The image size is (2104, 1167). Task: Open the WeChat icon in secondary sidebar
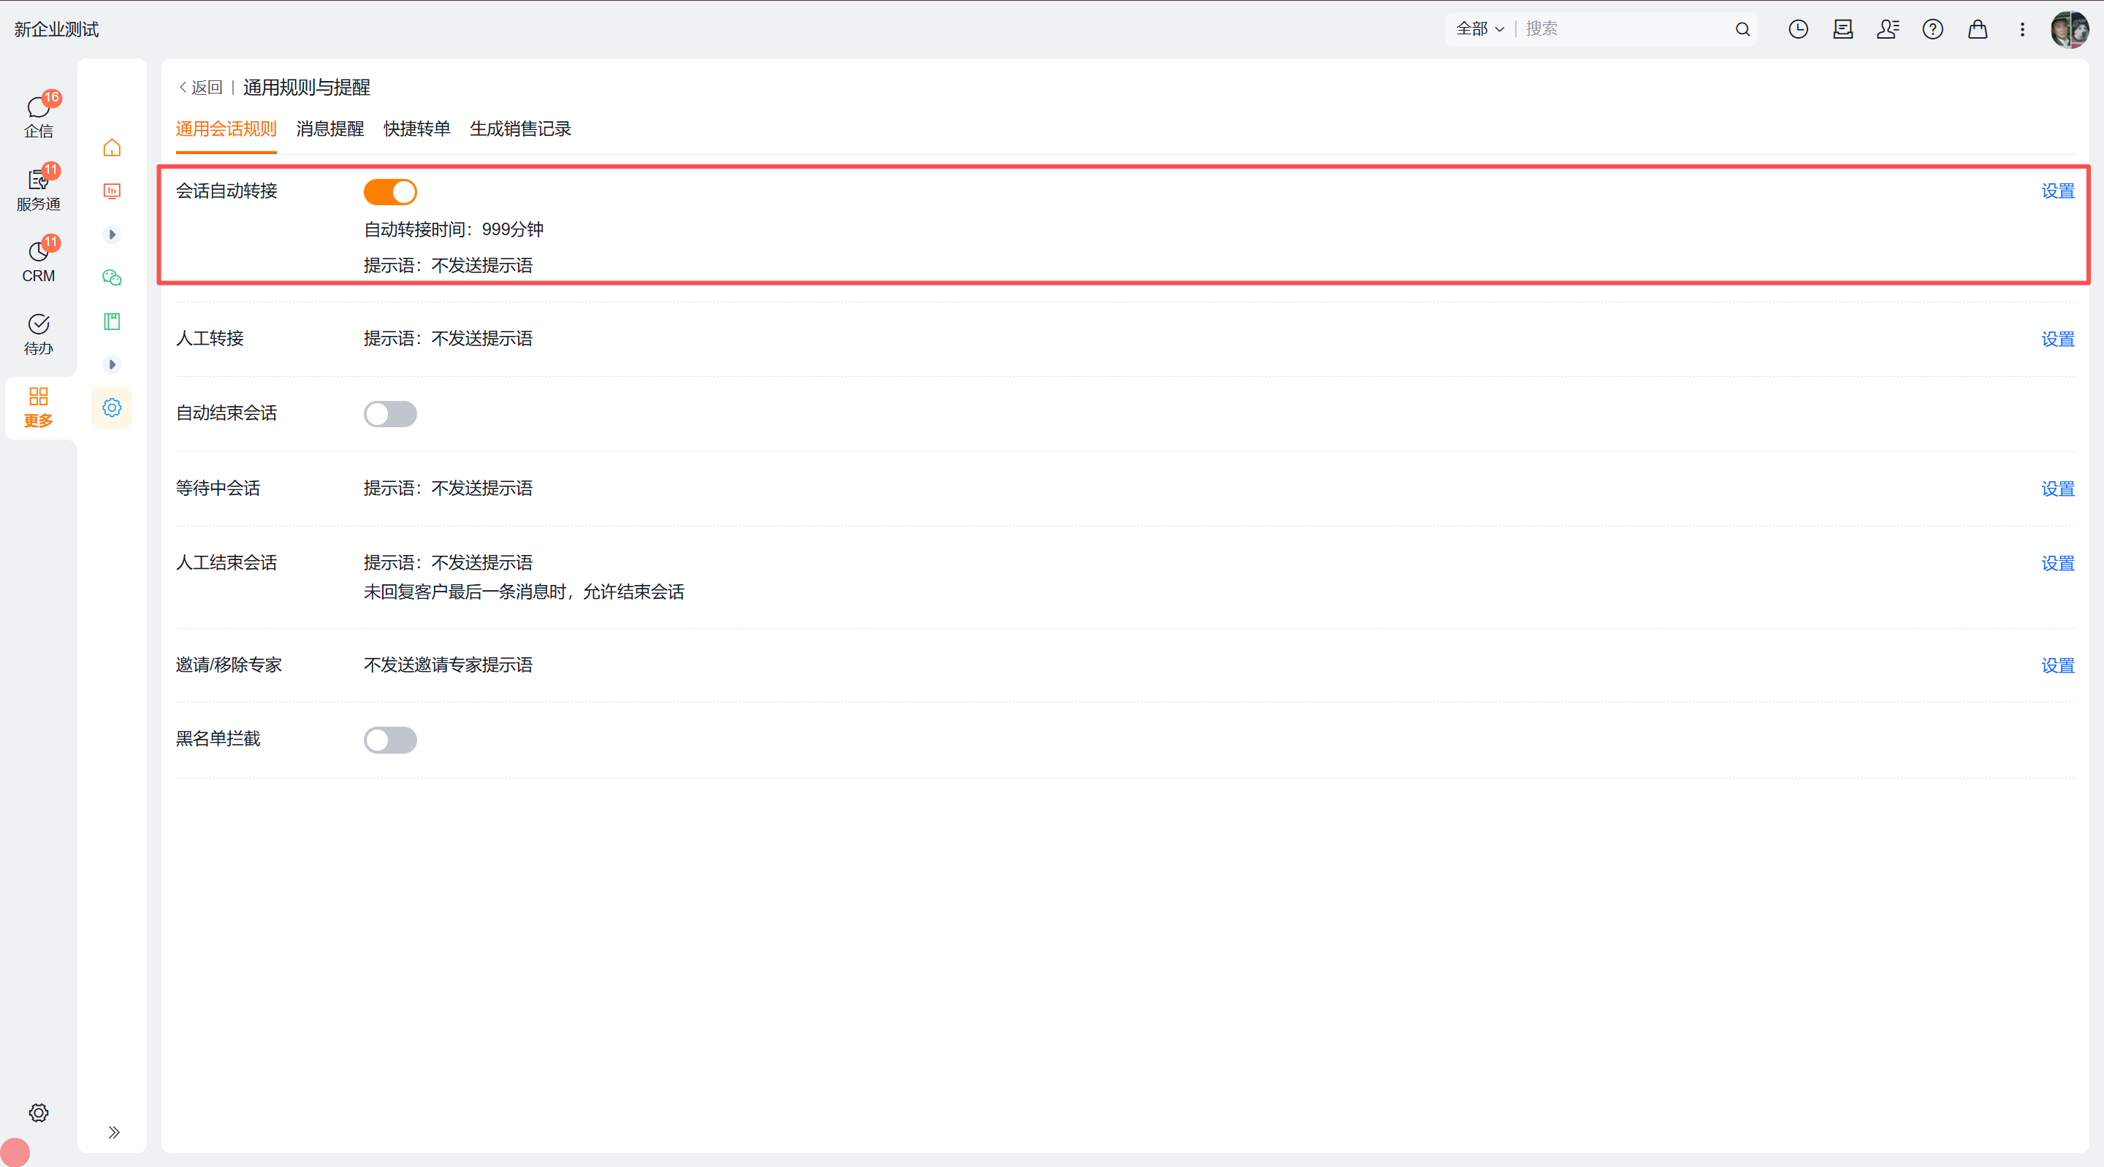pyautogui.click(x=112, y=278)
